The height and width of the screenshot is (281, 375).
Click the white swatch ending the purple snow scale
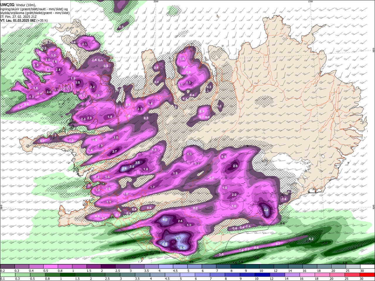tap(367, 267)
